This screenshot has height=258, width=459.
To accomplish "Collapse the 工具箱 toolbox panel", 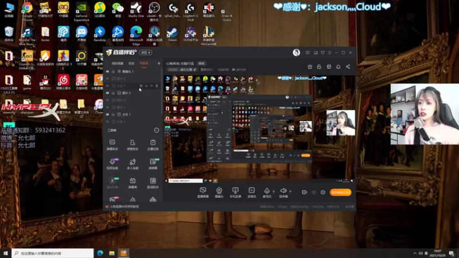I will point(157,130).
